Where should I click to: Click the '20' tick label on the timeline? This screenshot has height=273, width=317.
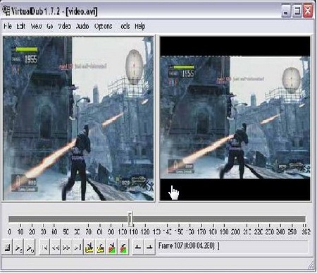point(32,232)
